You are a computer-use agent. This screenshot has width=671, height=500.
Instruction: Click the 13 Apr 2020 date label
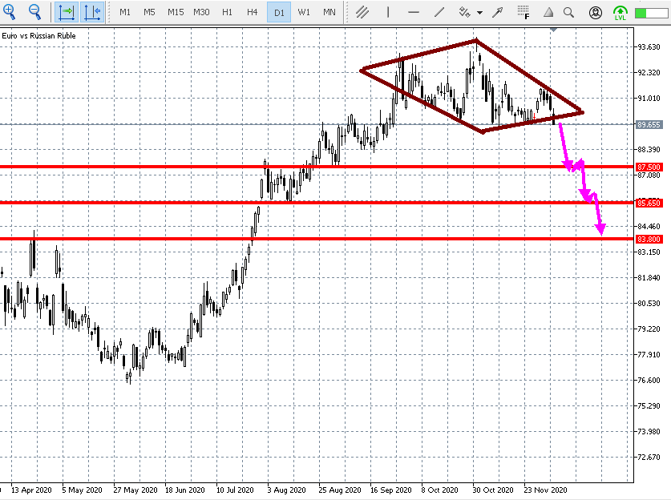[x=31, y=490]
